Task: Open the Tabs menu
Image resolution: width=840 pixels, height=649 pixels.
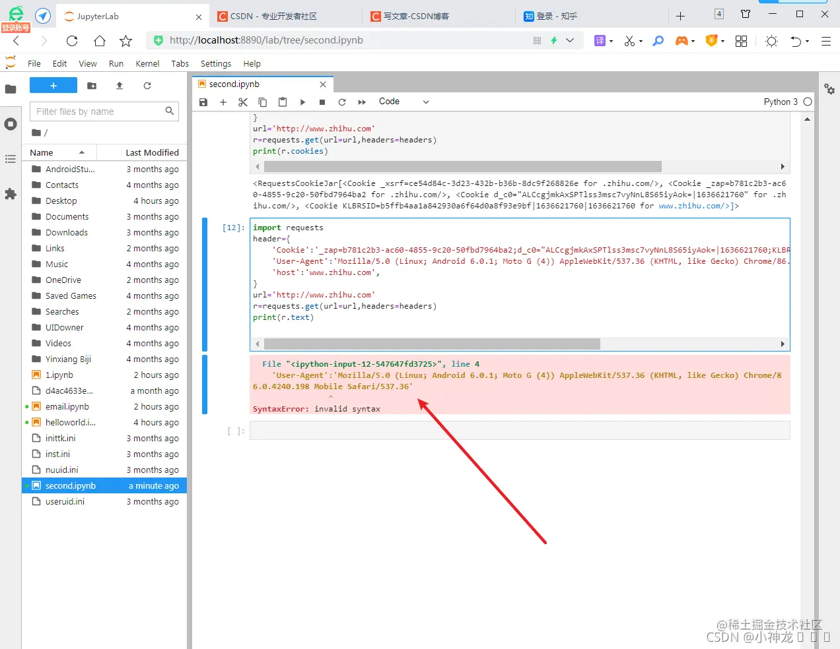Action: [x=180, y=64]
